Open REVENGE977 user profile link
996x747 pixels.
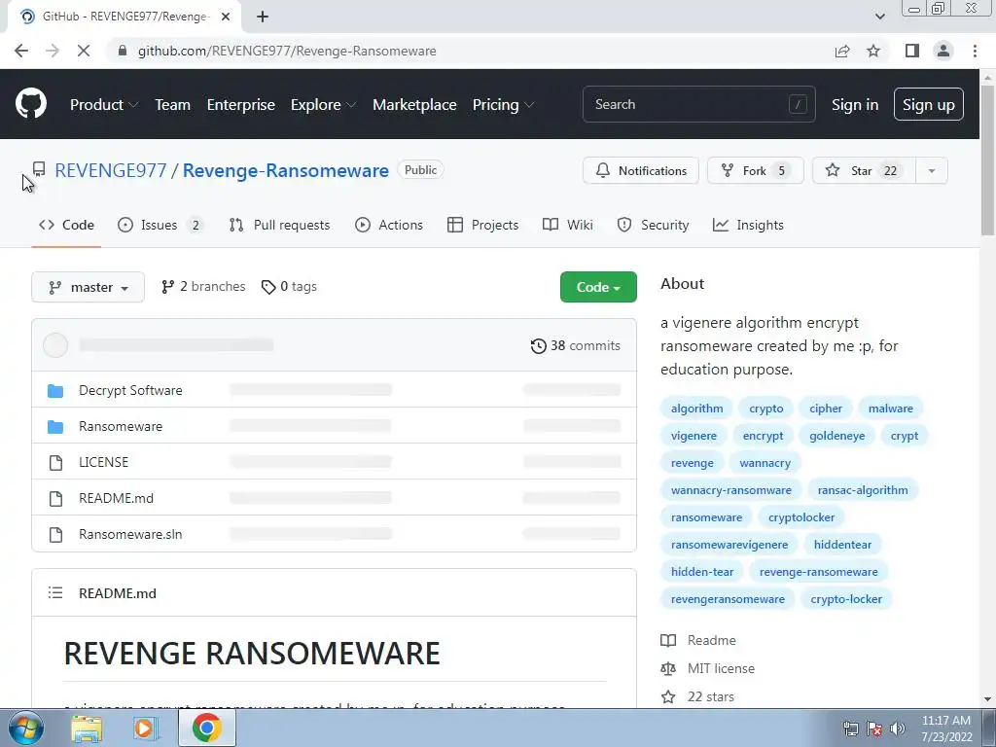click(x=111, y=170)
